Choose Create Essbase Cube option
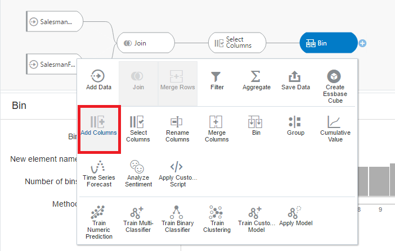Screen dimensions: 395x251 [x=335, y=86]
